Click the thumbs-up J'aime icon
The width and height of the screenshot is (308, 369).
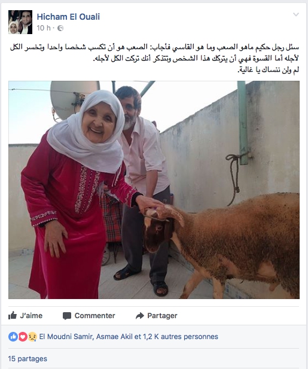click(13, 315)
